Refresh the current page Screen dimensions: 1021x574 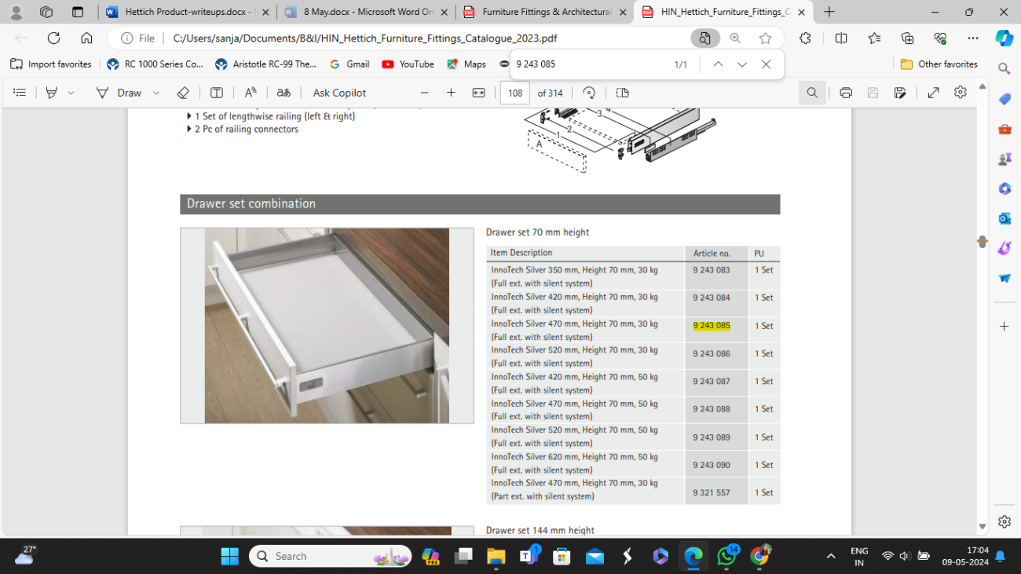pyautogui.click(x=53, y=38)
